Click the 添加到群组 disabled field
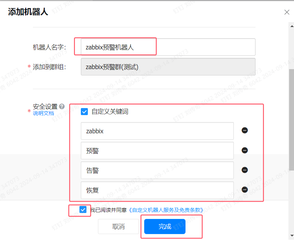The image size is (294, 240). pos(168,67)
